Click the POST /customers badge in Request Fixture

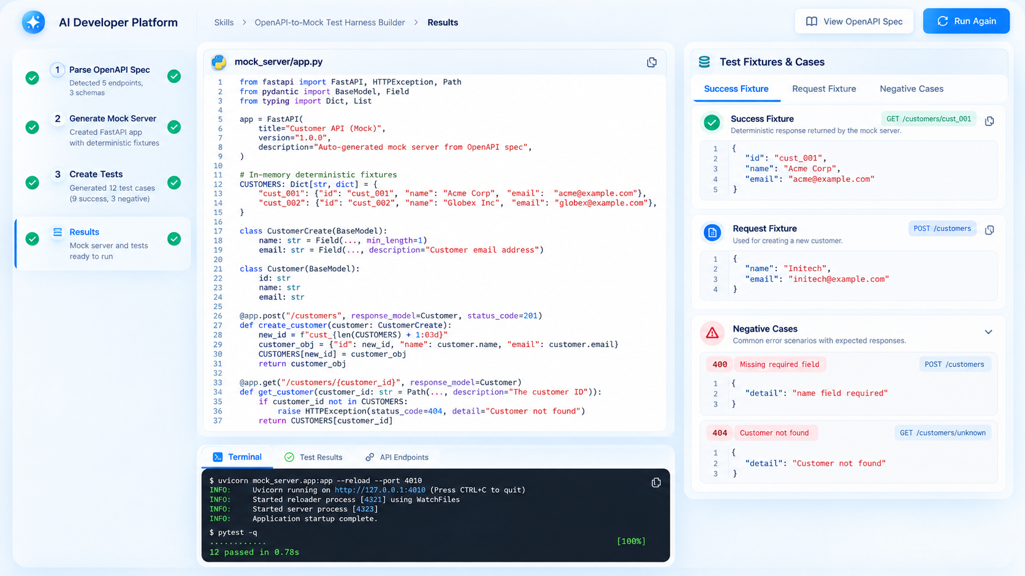[x=942, y=228]
